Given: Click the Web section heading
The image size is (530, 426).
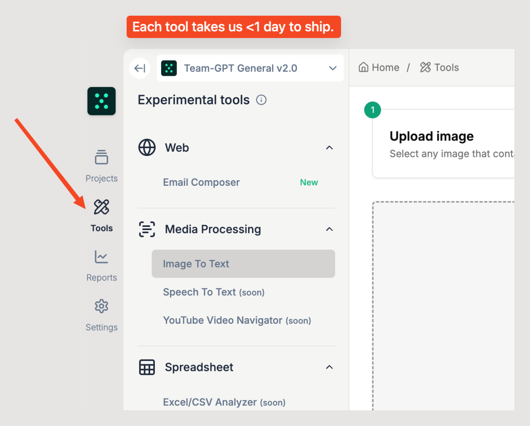Looking at the screenshot, I should pyautogui.click(x=177, y=147).
